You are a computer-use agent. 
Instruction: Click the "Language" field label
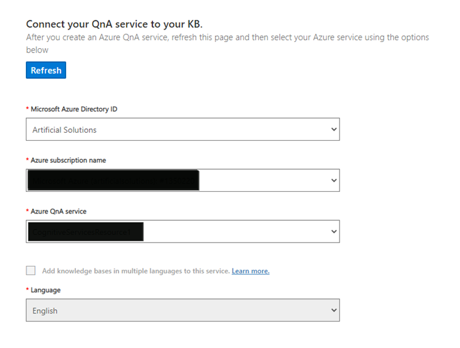(x=45, y=290)
